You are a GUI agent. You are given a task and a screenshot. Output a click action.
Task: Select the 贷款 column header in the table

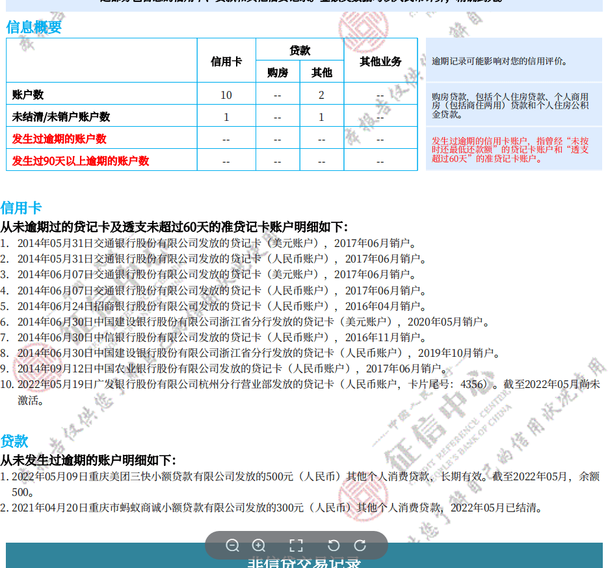300,50
